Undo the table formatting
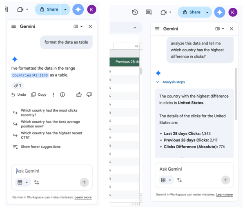The image size is (245, 213). pos(19,94)
